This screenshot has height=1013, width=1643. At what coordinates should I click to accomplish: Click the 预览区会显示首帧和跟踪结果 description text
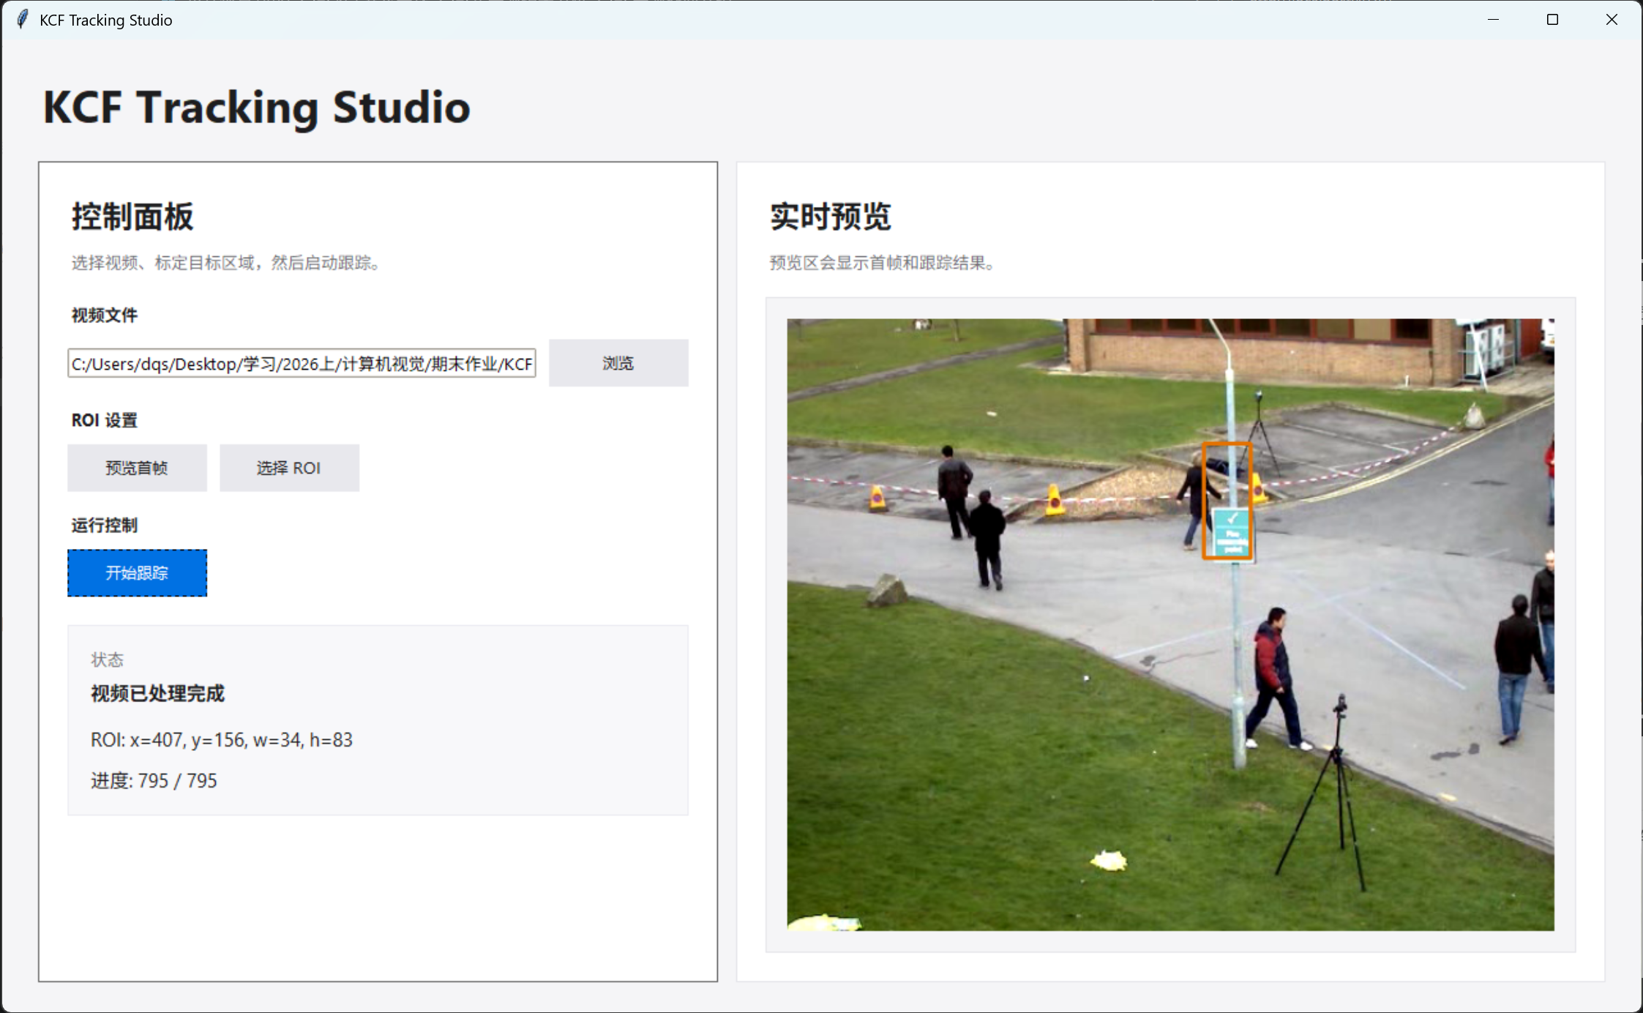click(882, 263)
